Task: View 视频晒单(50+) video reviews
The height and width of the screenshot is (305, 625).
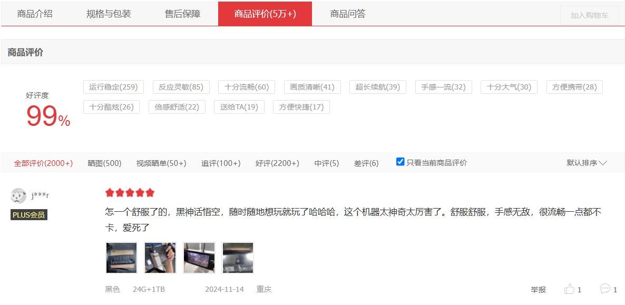Action: (161, 163)
